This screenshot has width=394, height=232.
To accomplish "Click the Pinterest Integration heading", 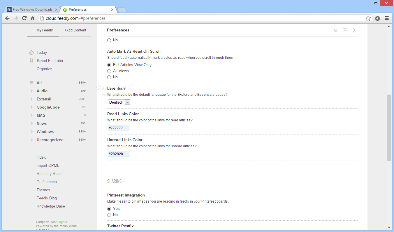I will (126, 195).
